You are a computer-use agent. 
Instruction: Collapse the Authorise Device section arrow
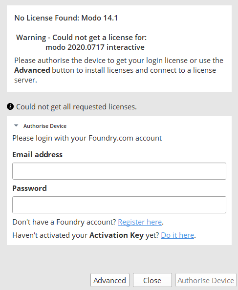coord(16,125)
